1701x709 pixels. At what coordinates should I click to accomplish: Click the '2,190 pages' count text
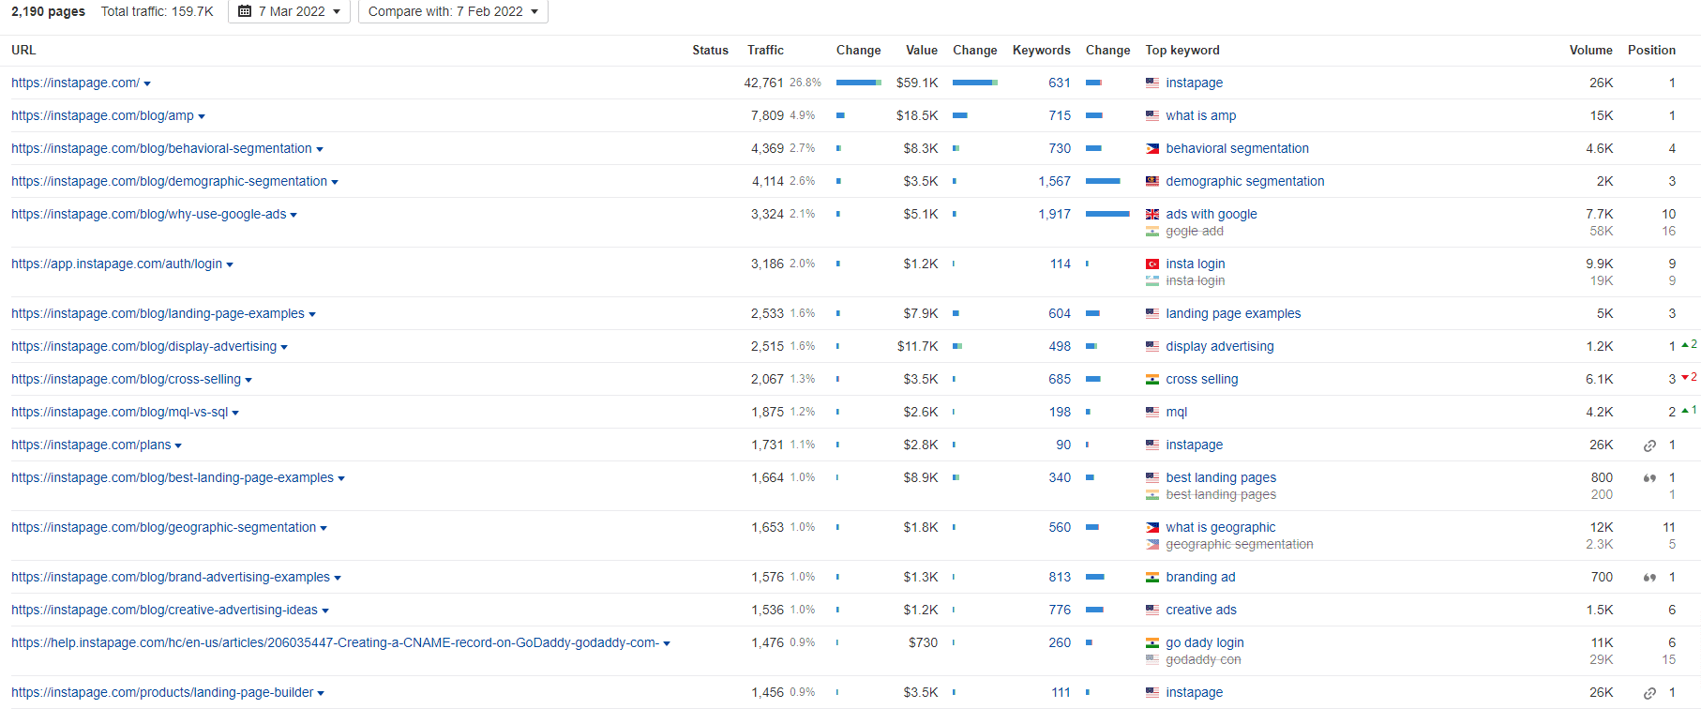tap(48, 11)
